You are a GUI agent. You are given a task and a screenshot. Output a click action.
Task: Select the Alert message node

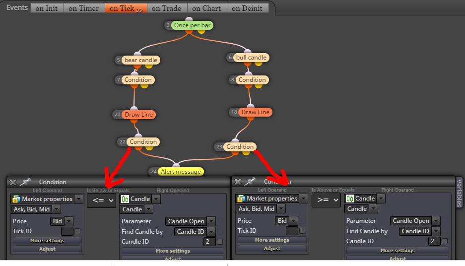pos(181,171)
